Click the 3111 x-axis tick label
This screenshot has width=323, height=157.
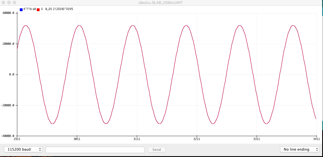(x=137, y=139)
